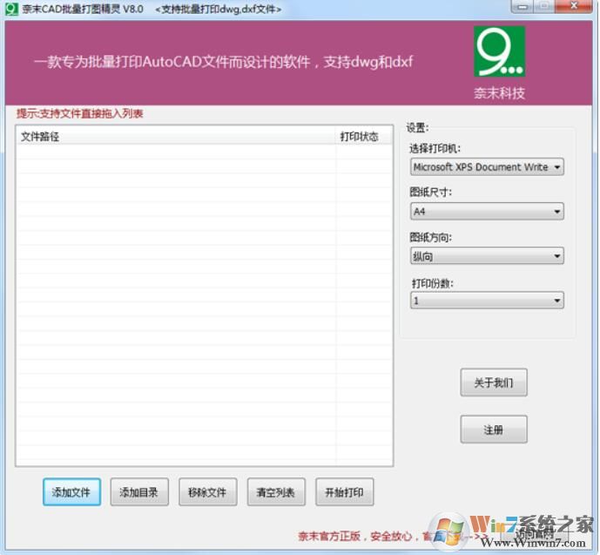600x555 pixels.
Task: Maximize the application window
Action: 545,7
